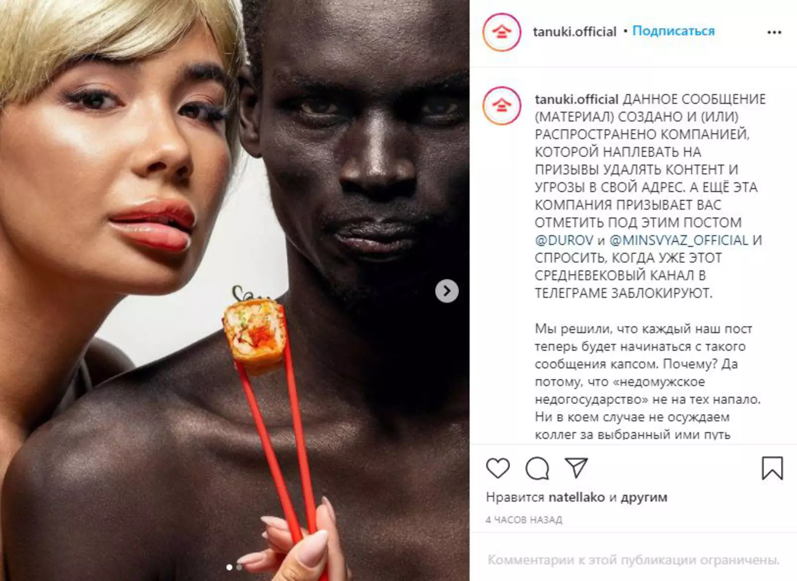Open the tanuki.official profile link in header

coord(574,32)
